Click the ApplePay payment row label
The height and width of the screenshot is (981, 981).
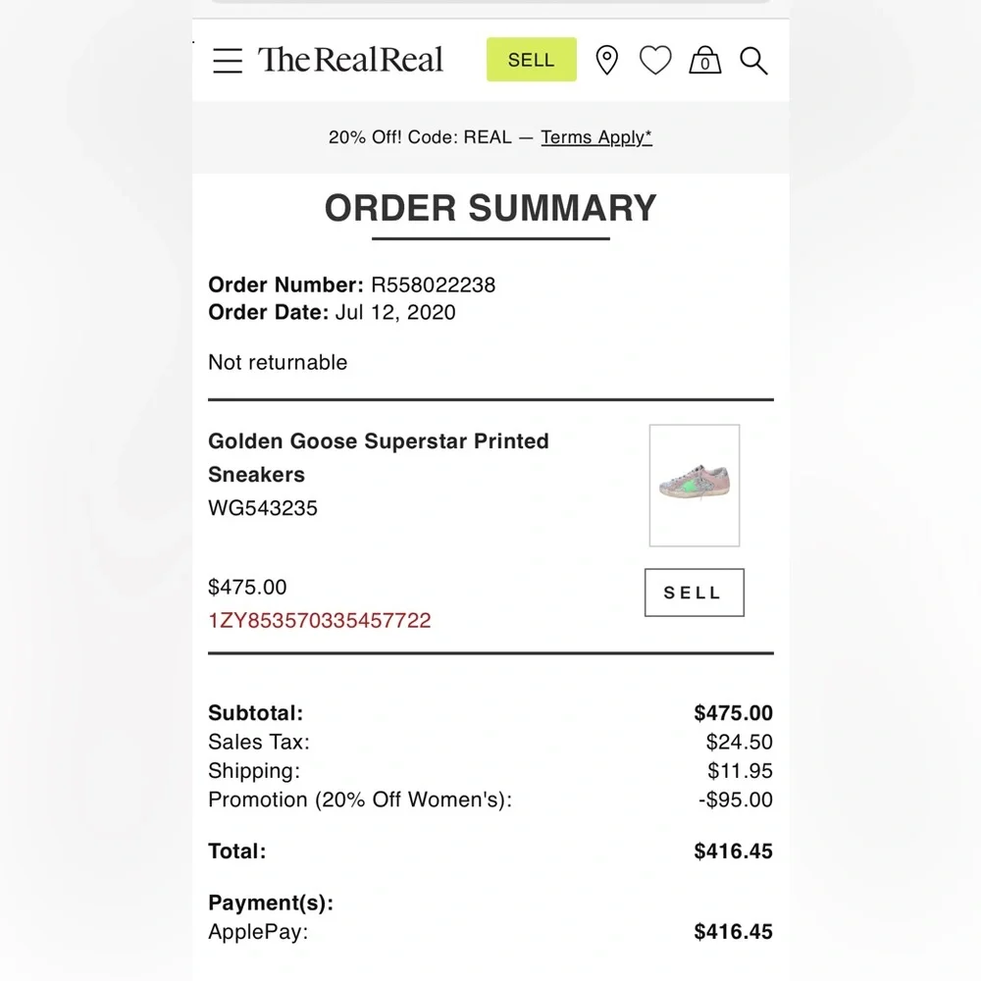coord(258,932)
